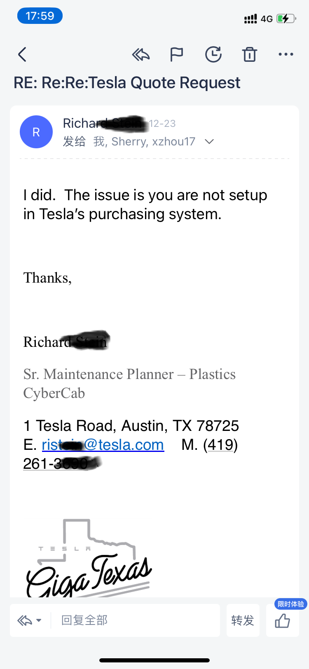Tap the clock reminder icon
Viewport: 309px width, 669px height.
tap(213, 54)
